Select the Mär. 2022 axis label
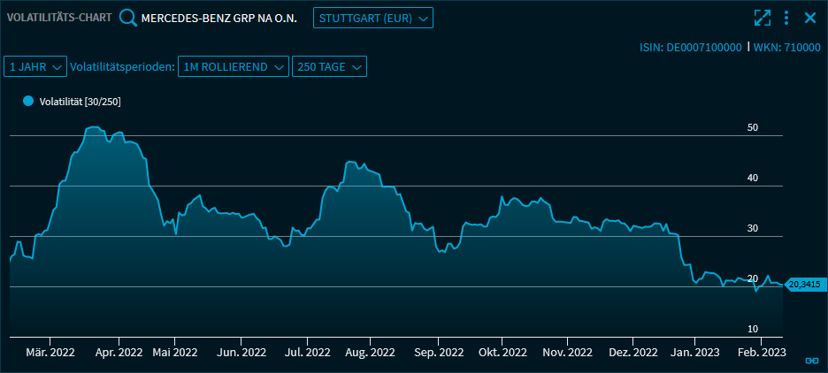This screenshot has height=373, width=828. [x=50, y=352]
